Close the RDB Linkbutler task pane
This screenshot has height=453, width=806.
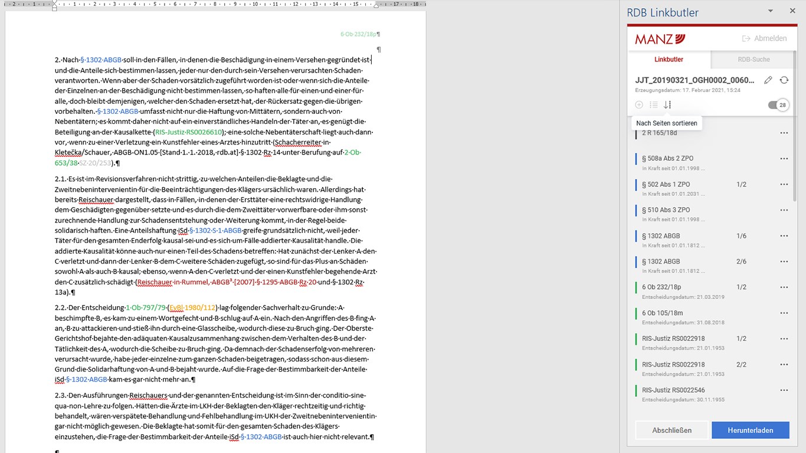click(x=792, y=11)
